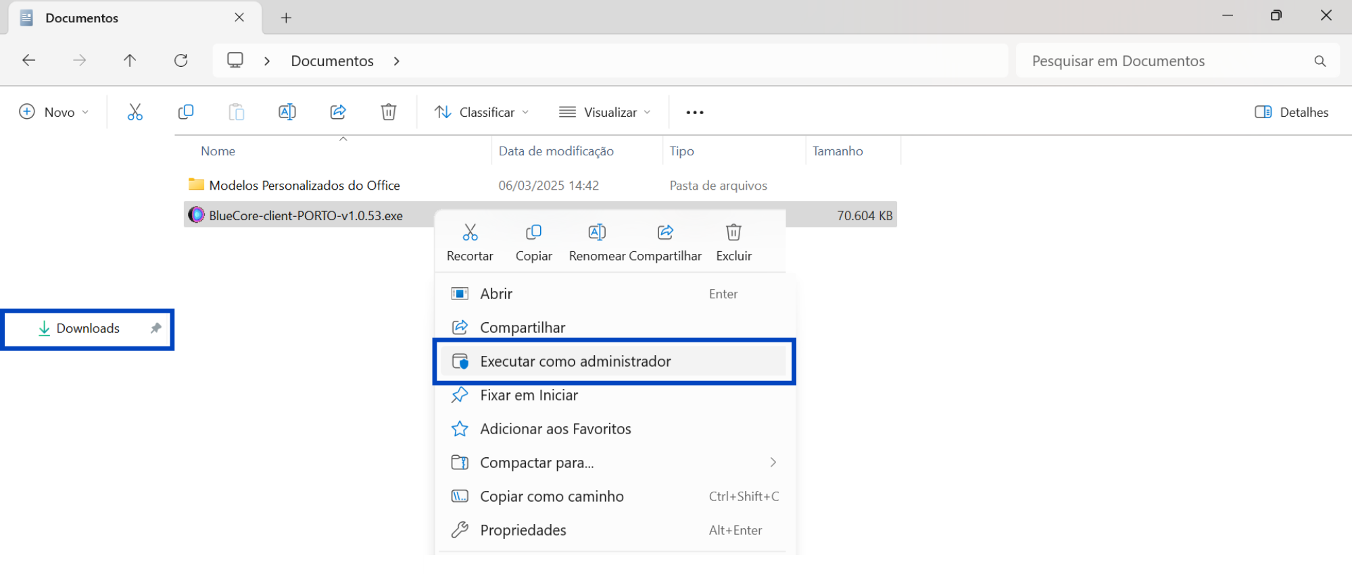Viewport: 1352px width, 574px height.
Task: Expand the Classificar sort menu
Action: (481, 112)
